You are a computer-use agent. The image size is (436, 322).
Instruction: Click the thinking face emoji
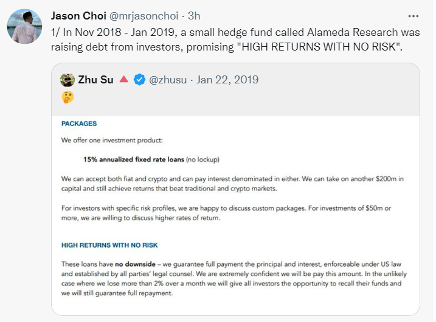click(67, 97)
